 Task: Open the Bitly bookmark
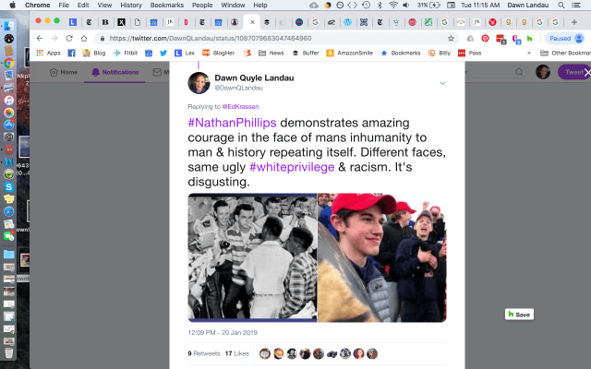coord(440,54)
